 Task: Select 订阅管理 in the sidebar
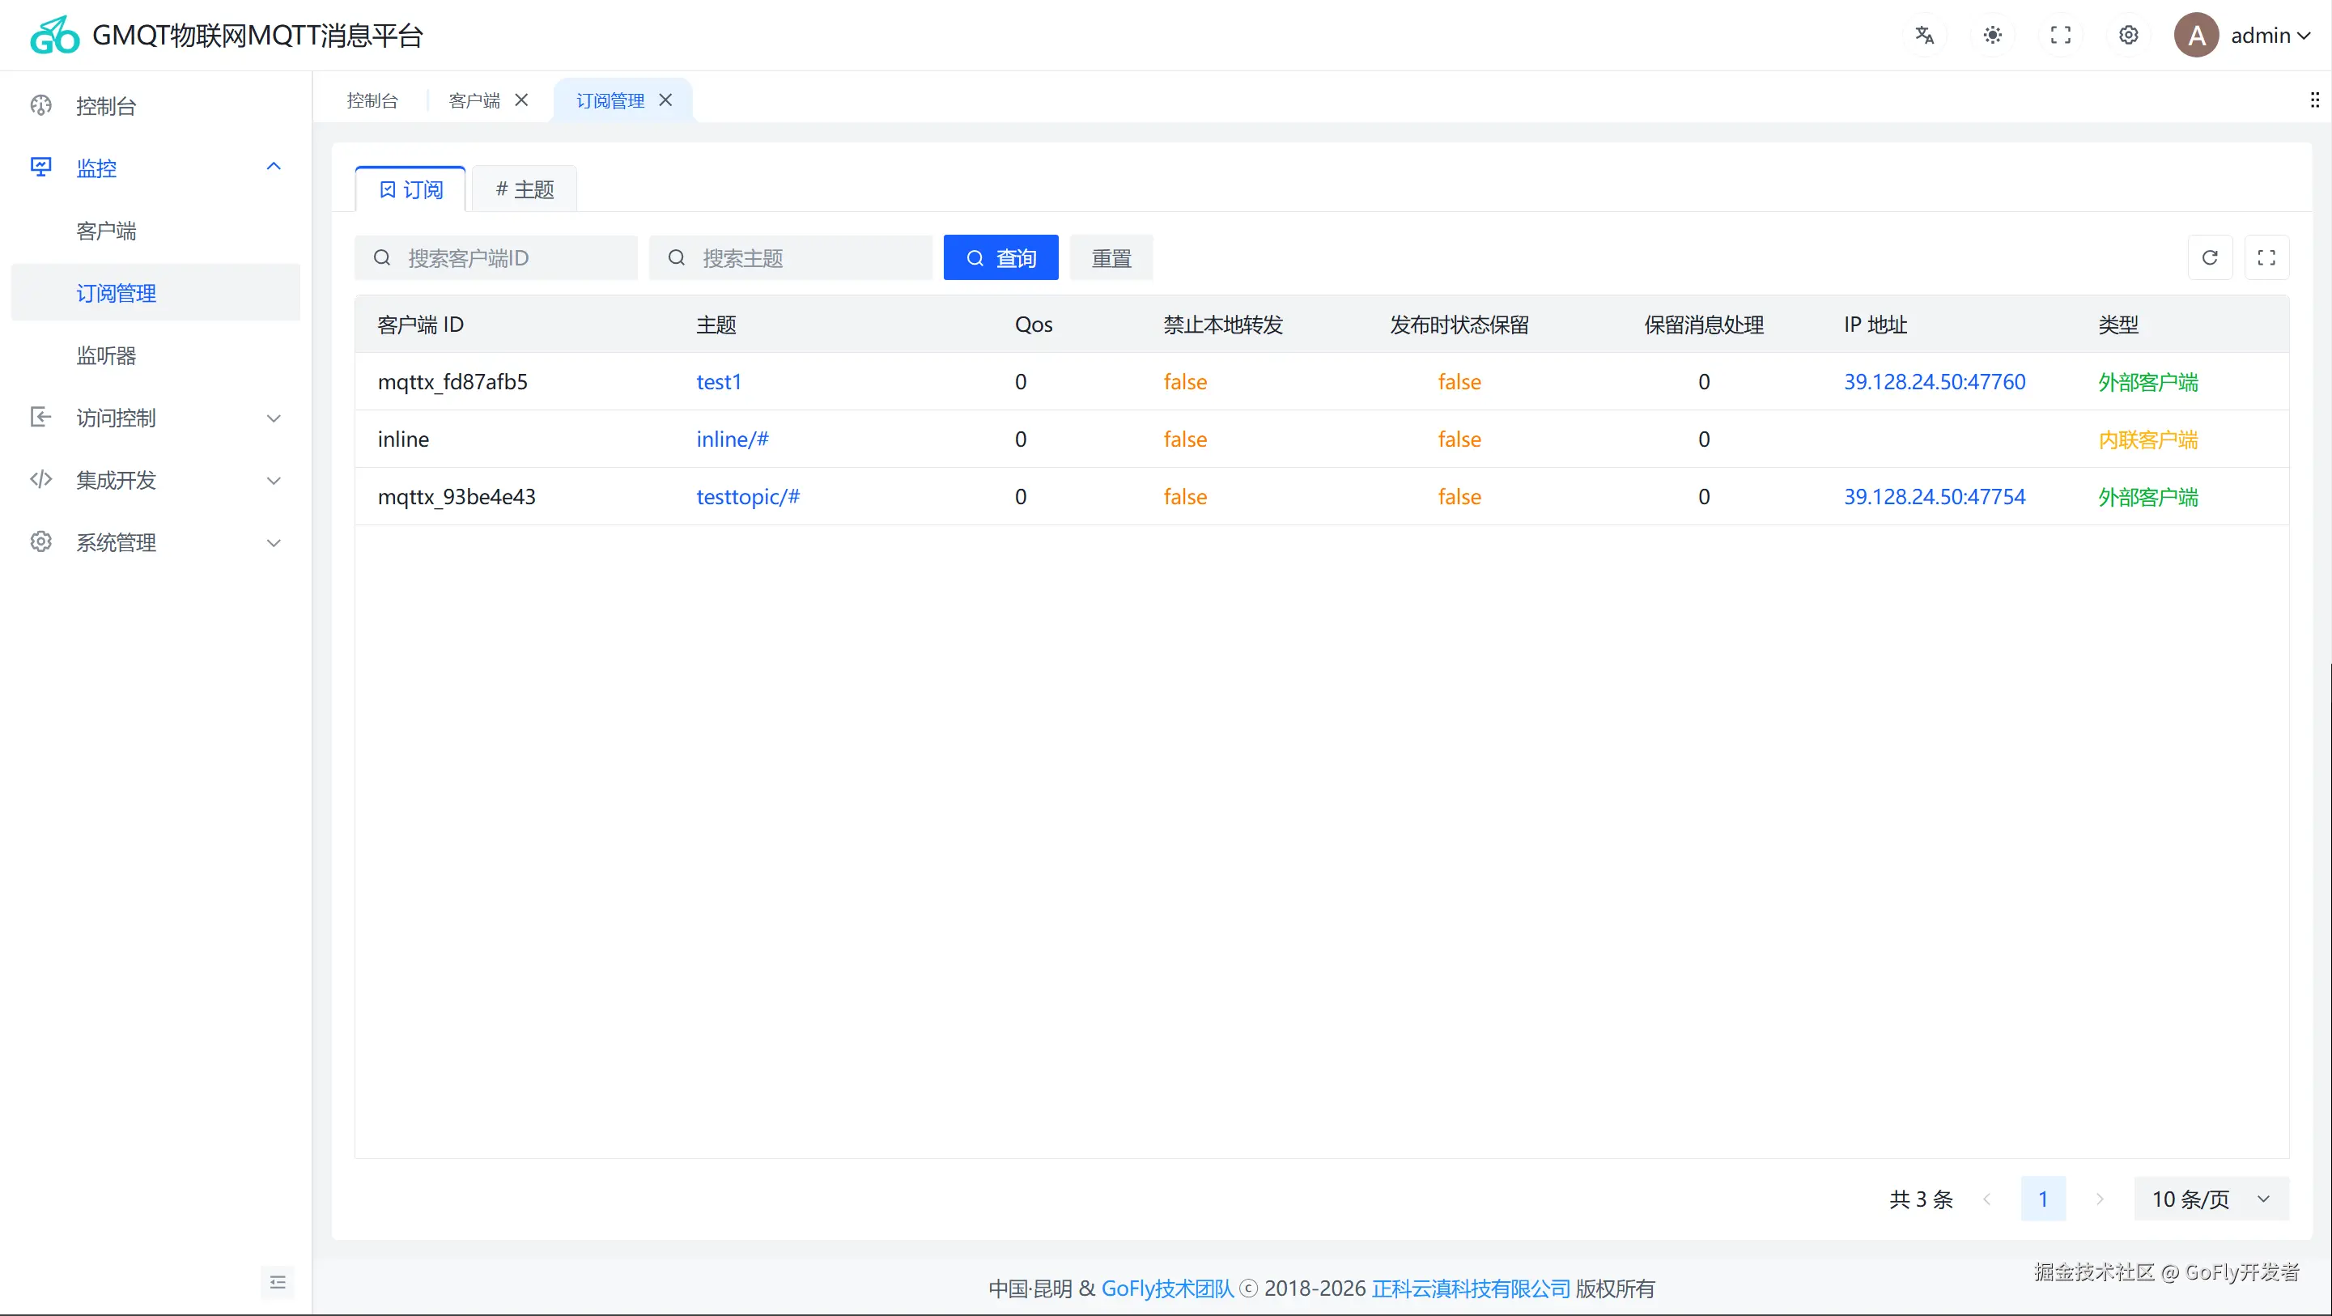click(x=155, y=292)
